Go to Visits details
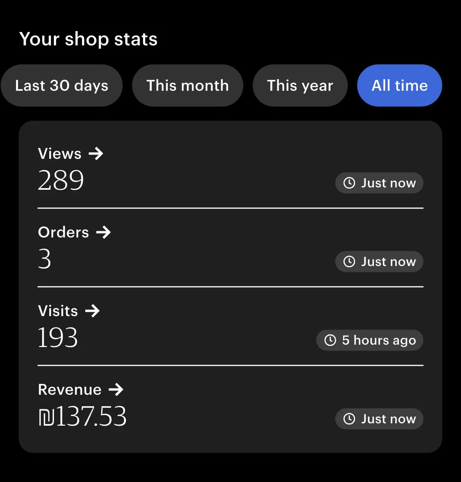Viewport: 461px width, 482px height. pyautogui.click(x=58, y=311)
